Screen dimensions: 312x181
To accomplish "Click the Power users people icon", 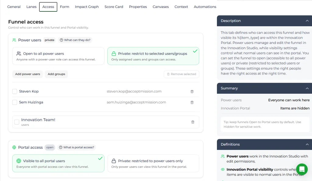I will point(14,40).
